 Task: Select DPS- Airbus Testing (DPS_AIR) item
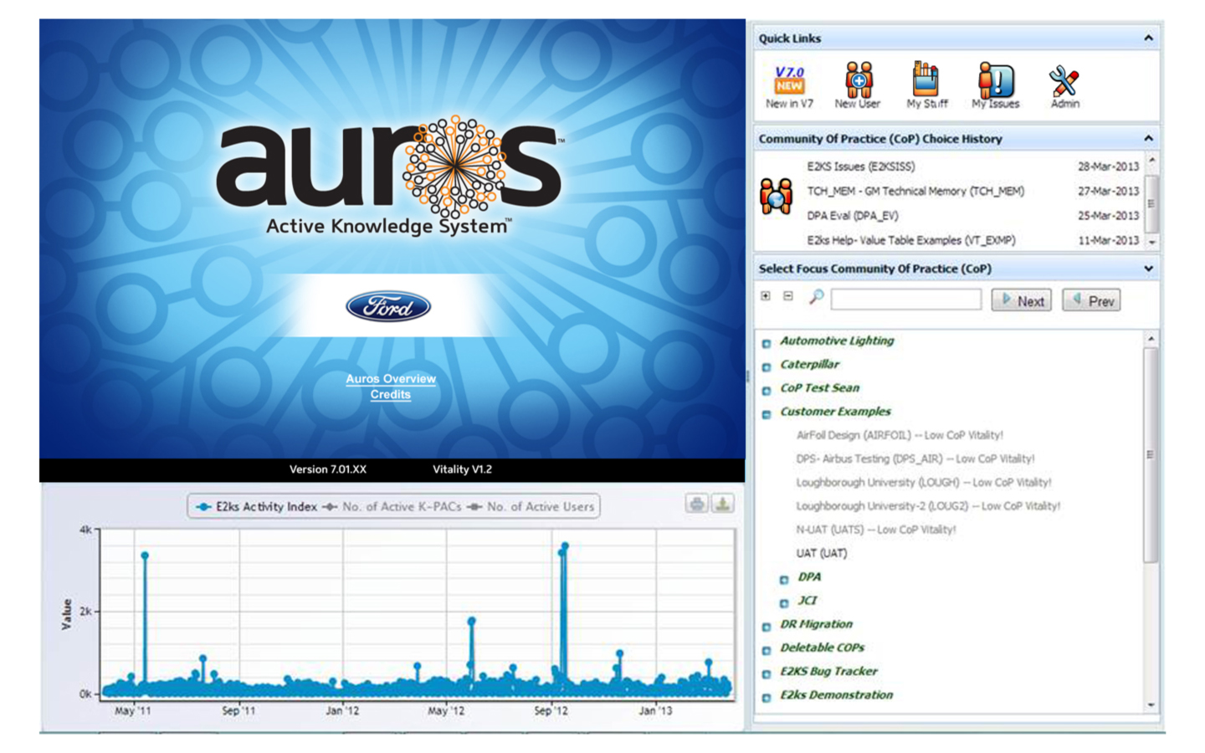tap(915, 458)
